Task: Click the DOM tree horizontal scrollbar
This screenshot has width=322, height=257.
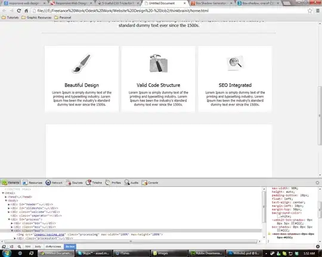Action: tap(131, 242)
